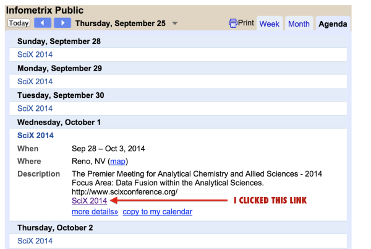Open SciX 2014 event on Monday, September 29
Screen dimensions: 371x249
tap(35, 82)
